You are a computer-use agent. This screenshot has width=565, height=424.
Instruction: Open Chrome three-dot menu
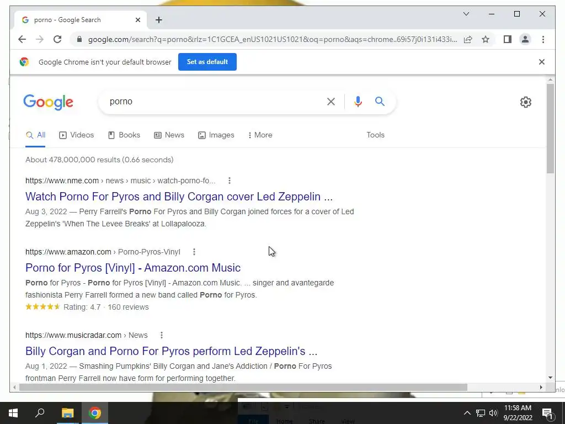(543, 39)
